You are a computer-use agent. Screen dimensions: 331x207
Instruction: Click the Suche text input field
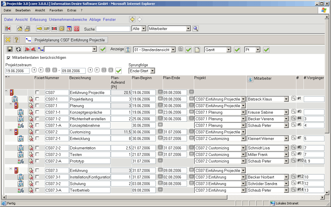113,29
